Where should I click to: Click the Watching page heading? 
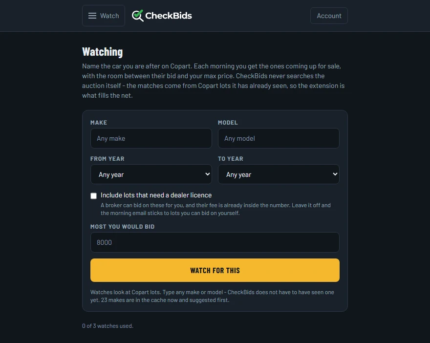[102, 52]
